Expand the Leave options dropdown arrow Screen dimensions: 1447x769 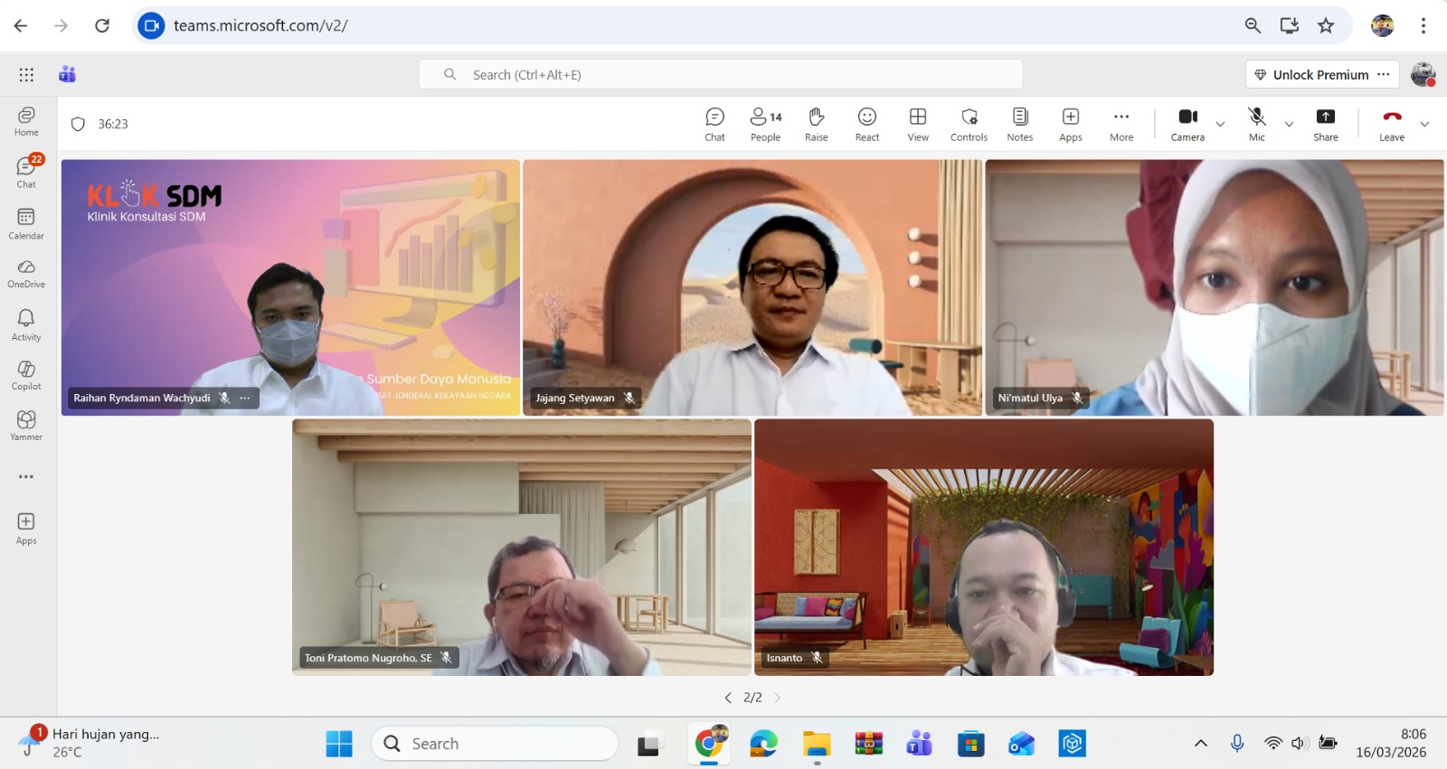[x=1424, y=124]
